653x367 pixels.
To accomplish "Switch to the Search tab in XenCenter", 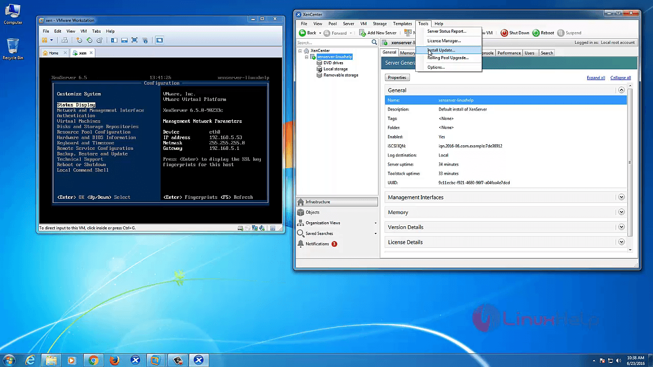I will coord(547,53).
